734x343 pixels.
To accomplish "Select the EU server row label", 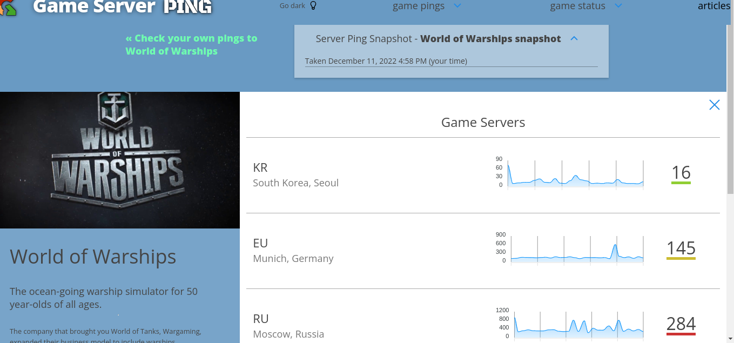I will point(260,243).
